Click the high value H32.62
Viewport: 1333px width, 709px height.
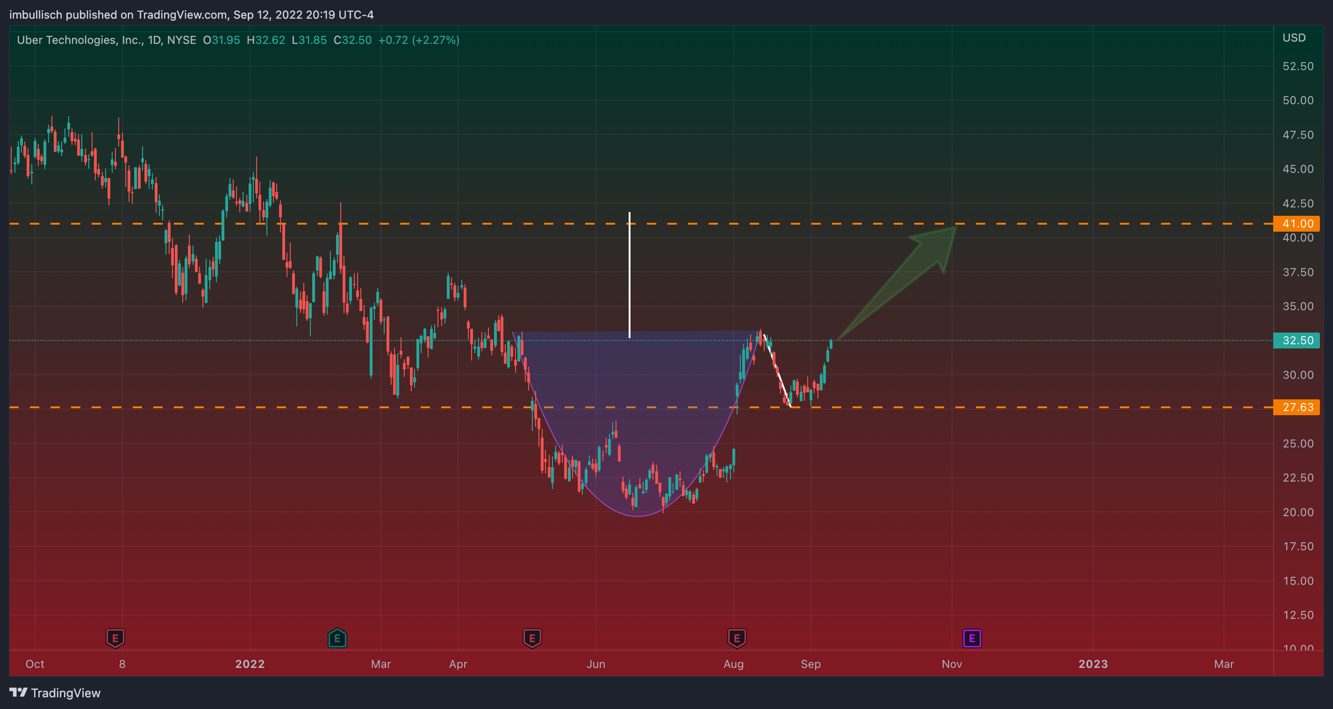click(x=266, y=40)
